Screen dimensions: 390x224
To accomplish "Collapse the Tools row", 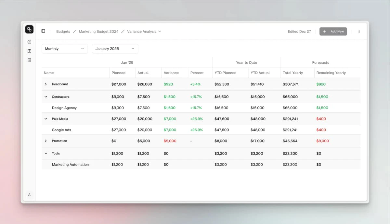I will click(x=46, y=154).
